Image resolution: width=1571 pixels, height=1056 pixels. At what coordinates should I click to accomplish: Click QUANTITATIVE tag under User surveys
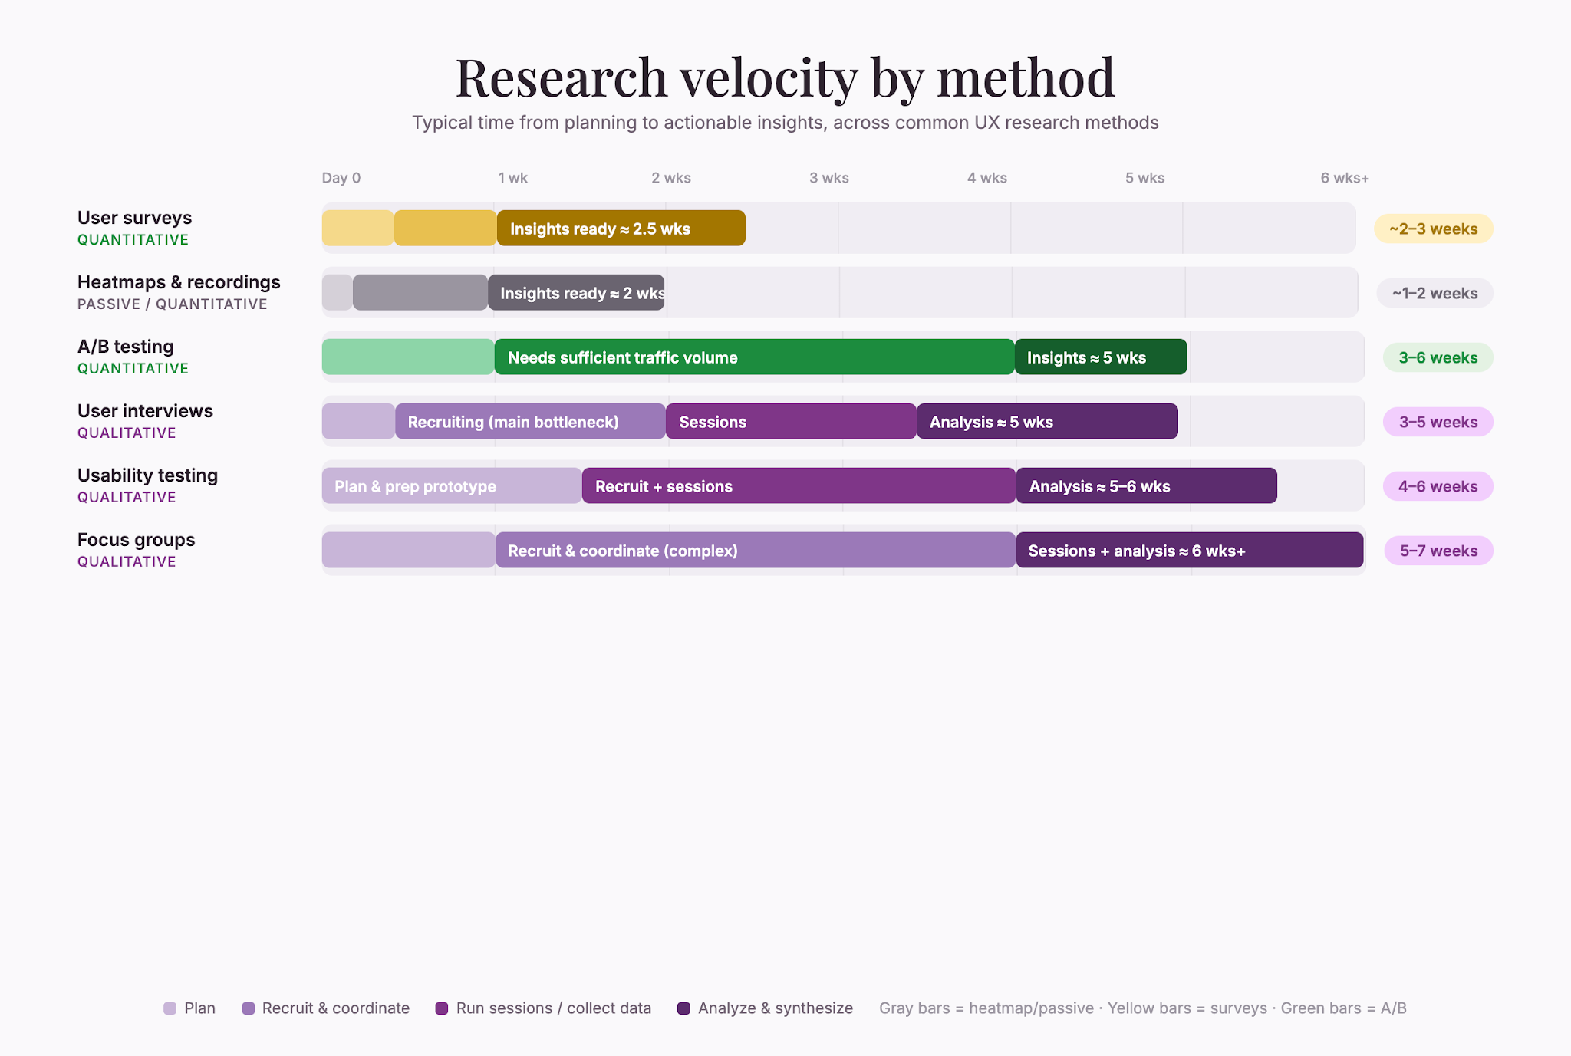coord(133,240)
